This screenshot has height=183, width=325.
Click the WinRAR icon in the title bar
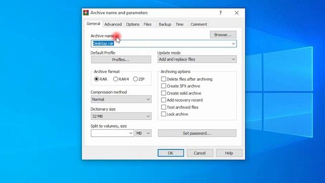pyautogui.click(x=86, y=13)
